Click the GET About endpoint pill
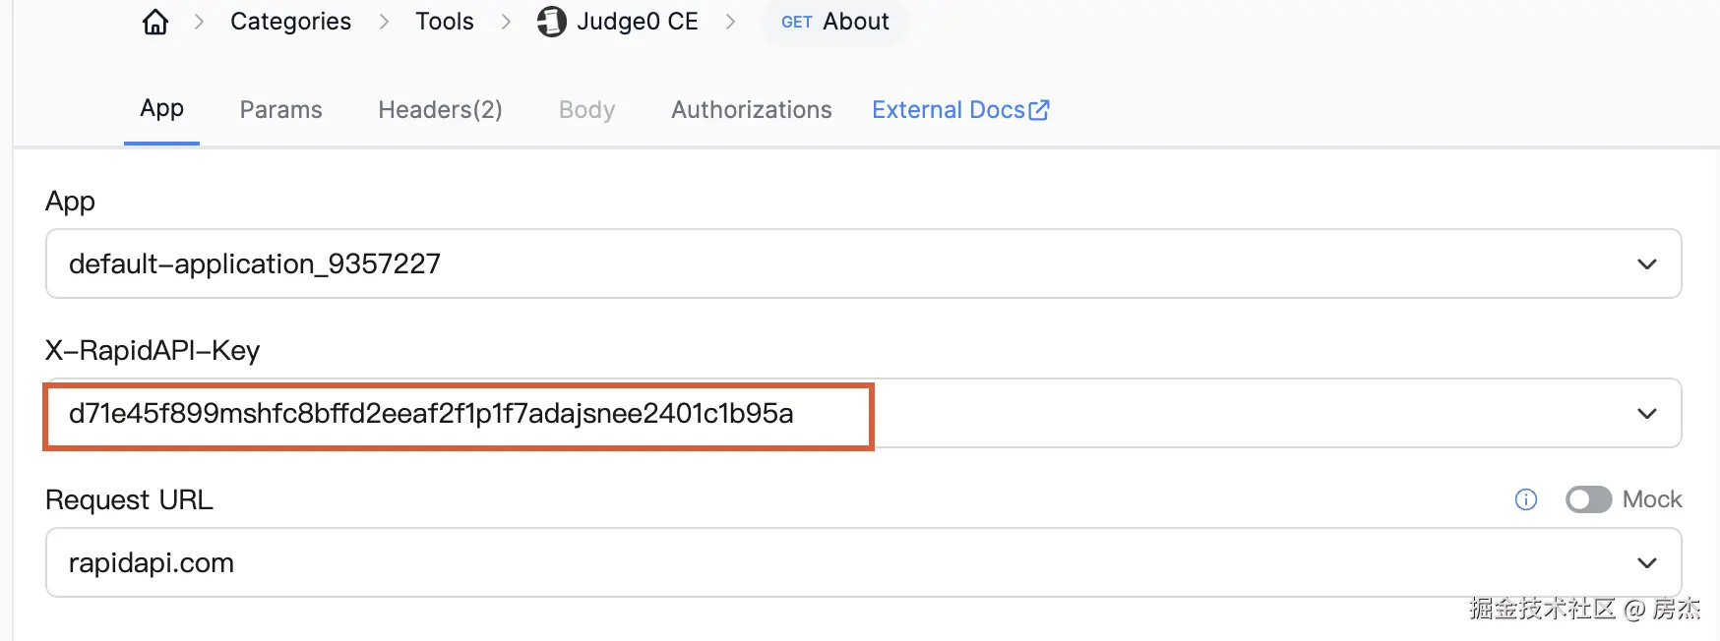 pos(834,22)
